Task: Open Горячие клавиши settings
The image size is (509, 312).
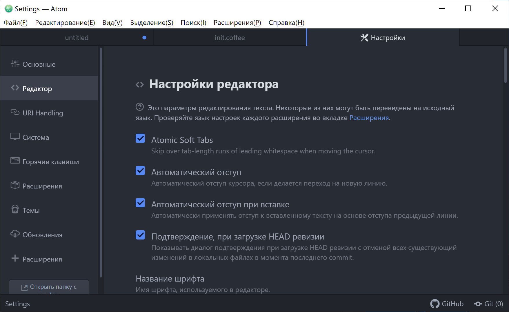Action: tap(49, 162)
